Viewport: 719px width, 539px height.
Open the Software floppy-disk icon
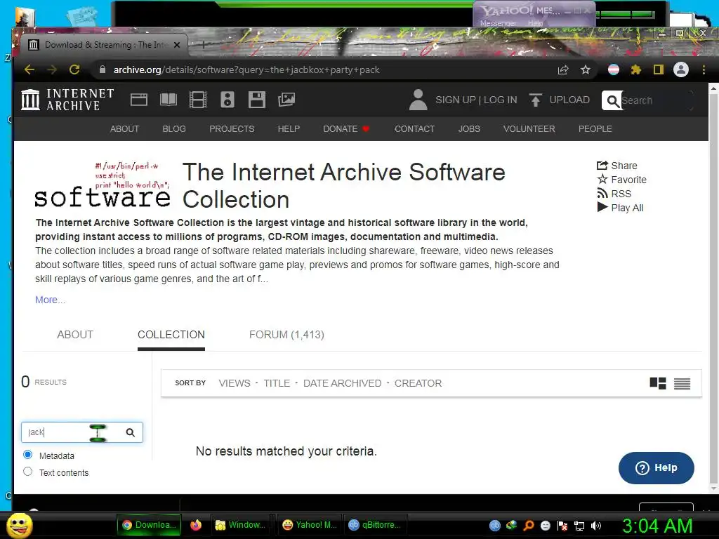257,100
